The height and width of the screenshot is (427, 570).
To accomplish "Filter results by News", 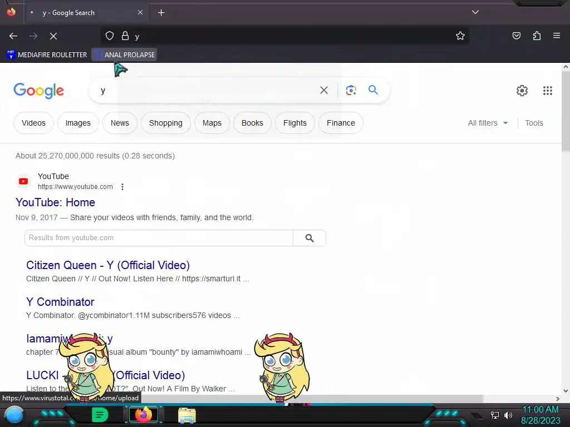I will point(120,123).
